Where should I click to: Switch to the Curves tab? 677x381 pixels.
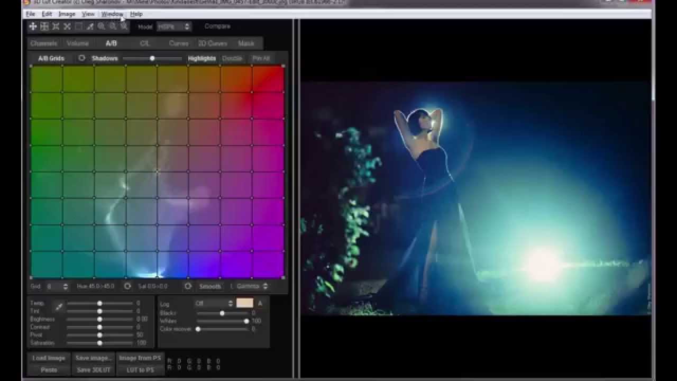click(x=179, y=43)
